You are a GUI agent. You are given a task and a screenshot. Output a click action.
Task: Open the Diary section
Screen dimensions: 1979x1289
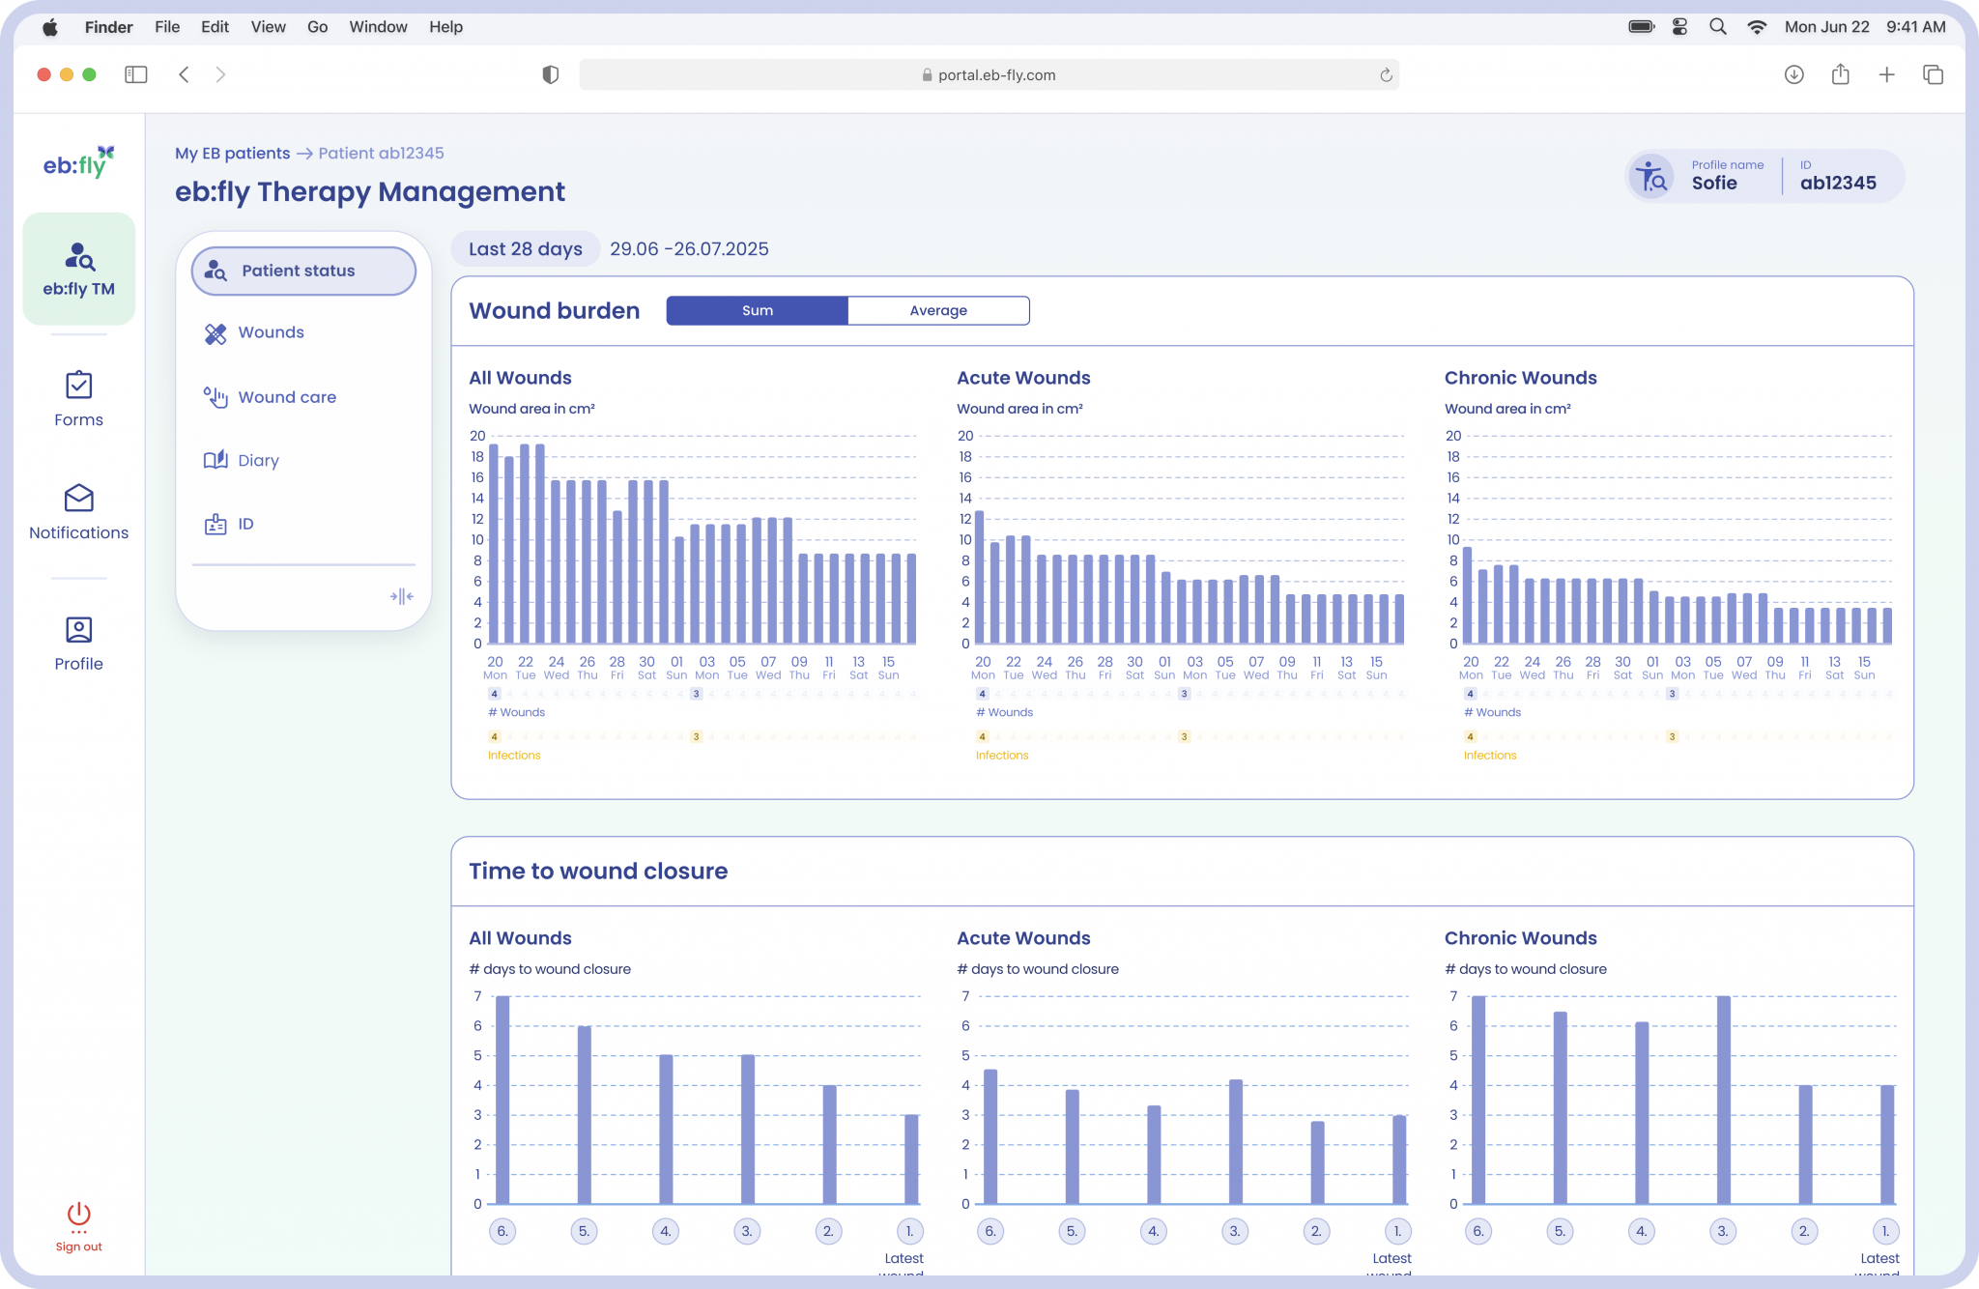tap(258, 461)
